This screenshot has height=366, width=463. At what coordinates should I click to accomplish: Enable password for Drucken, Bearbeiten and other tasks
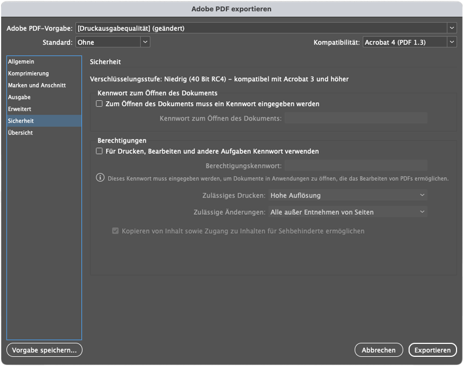tap(99, 151)
